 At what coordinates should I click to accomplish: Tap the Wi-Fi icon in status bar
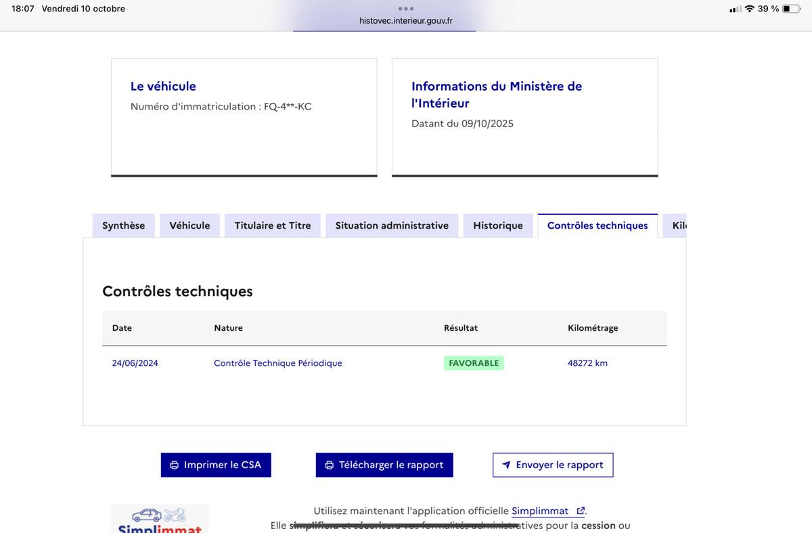point(749,9)
